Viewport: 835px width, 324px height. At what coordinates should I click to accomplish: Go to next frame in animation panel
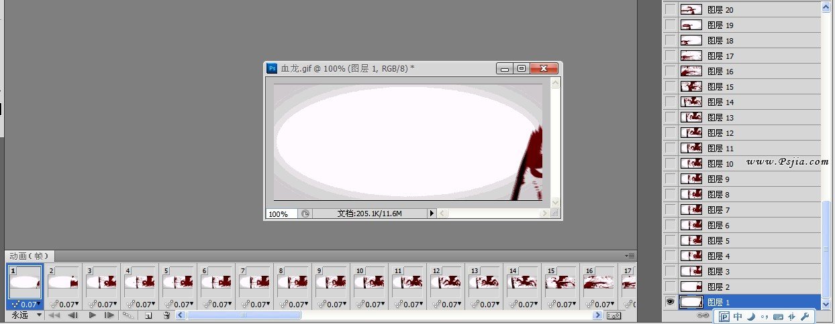(109, 315)
